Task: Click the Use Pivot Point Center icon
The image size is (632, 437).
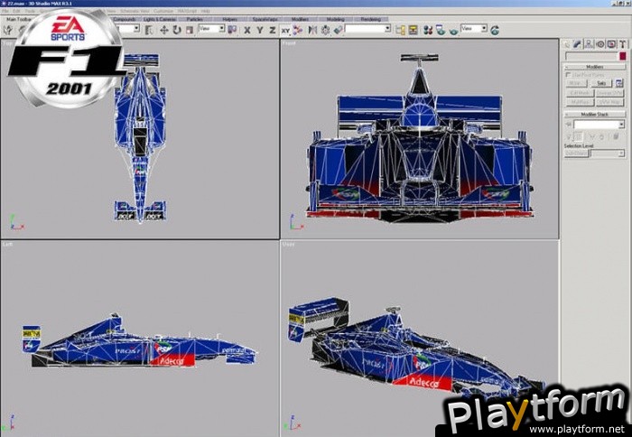Action: (x=232, y=30)
